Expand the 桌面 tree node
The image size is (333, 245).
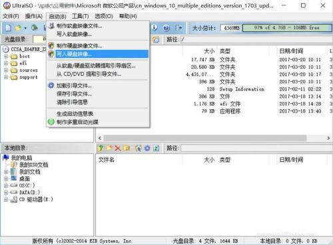(6, 178)
